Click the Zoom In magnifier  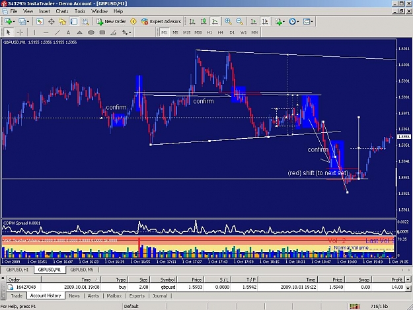pyautogui.click(x=228, y=22)
